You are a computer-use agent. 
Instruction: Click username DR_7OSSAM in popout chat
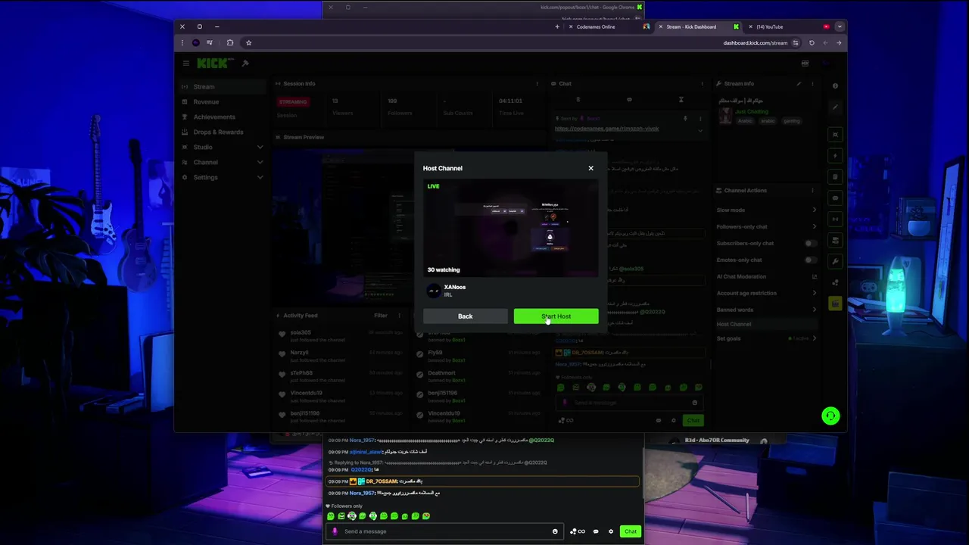[x=382, y=481]
